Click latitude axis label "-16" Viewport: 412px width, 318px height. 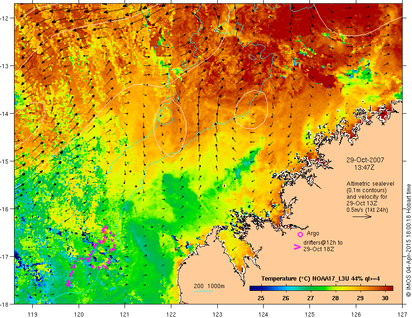[x=5, y=209]
